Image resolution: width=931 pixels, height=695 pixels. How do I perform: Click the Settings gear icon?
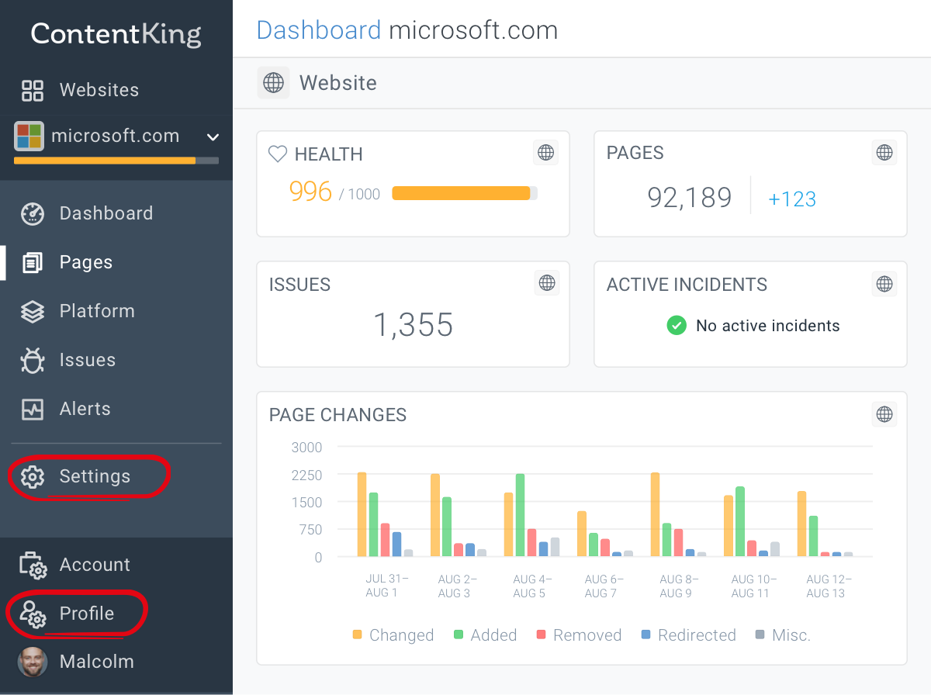[33, 476]
